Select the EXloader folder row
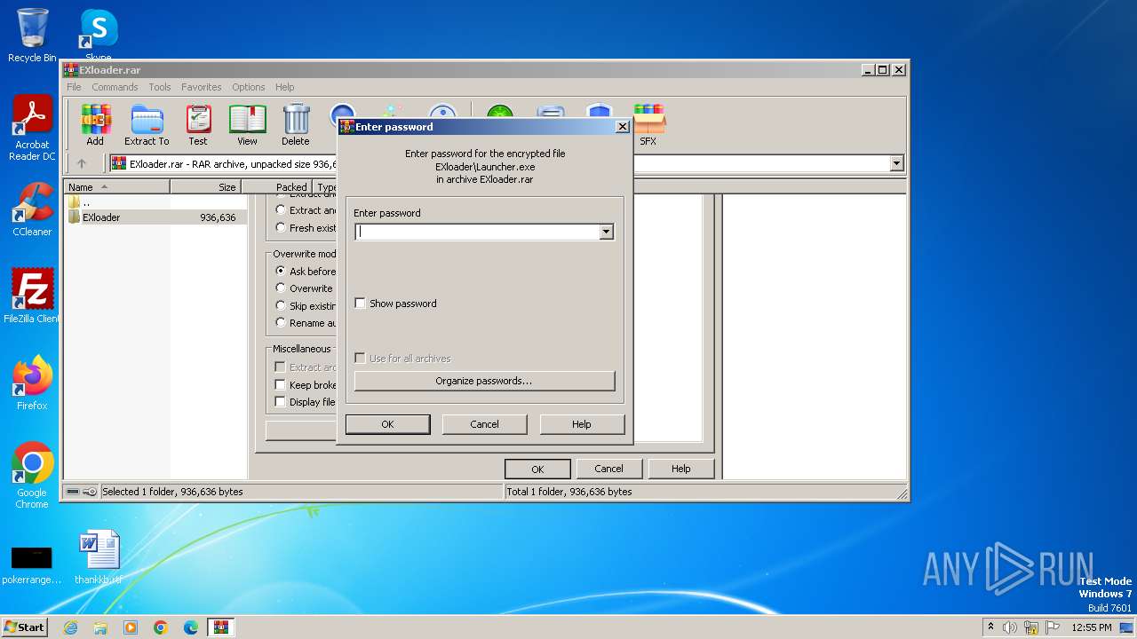The width and height of the screenshot is (1137, 639). pos(155,217)
